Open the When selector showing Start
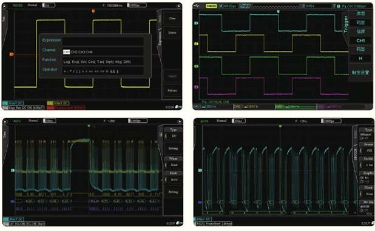 click(174, 162)
